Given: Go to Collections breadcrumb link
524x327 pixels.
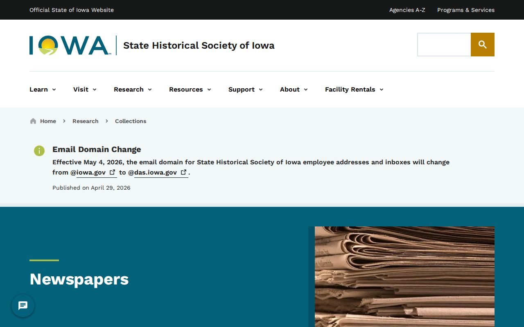Looking at the screenshot, I should coord(131,121).
